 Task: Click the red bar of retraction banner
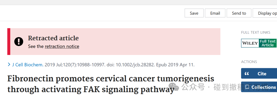[9, 41]
